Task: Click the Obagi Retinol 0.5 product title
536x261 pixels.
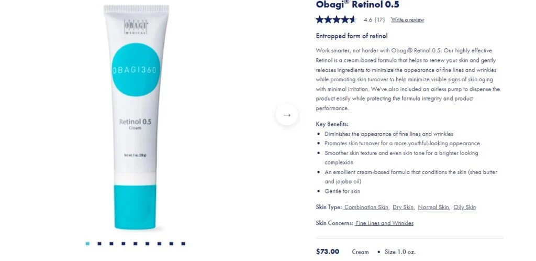Action: click(x=358, y=5)
